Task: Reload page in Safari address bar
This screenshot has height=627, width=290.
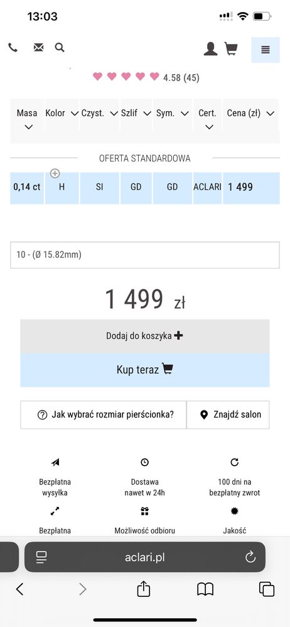Action: (x=250, y=557)
